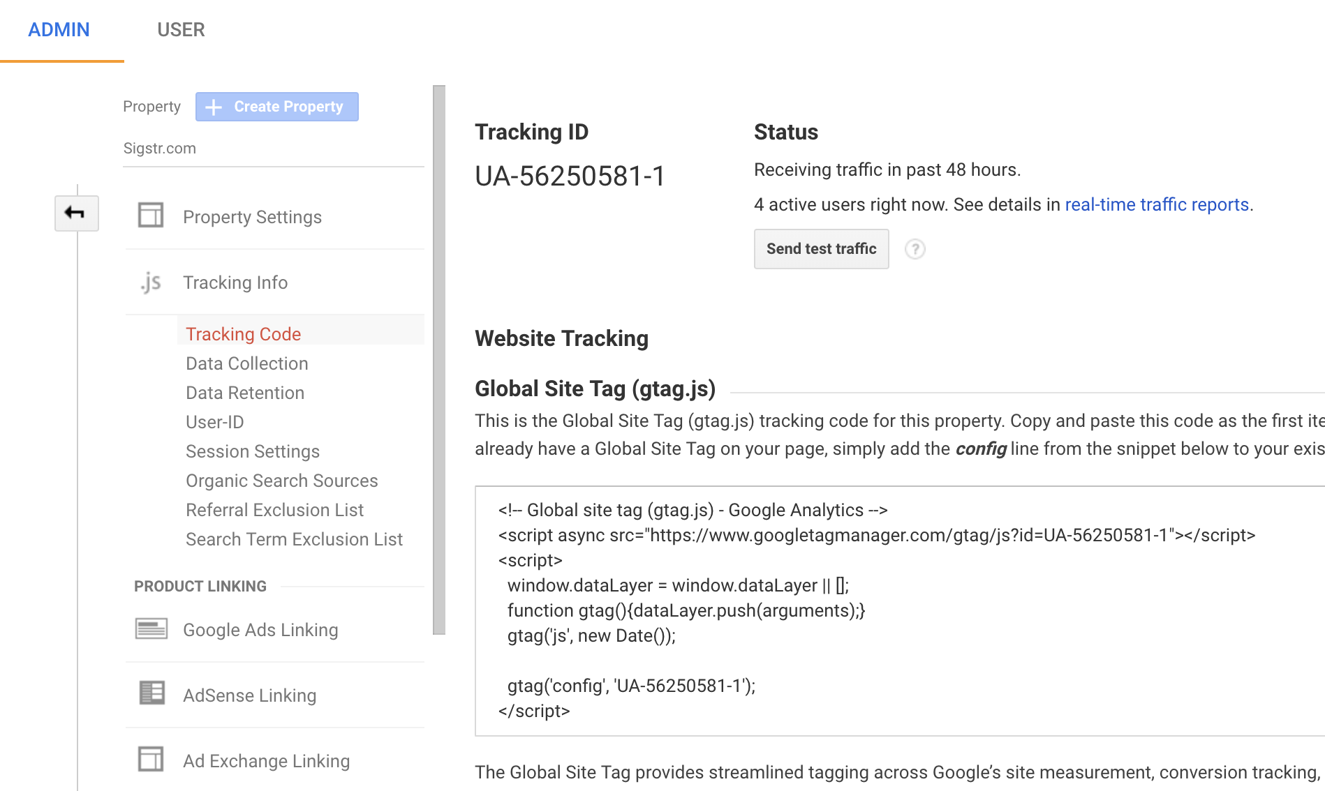Click the help question mark icon
The image size is (1325, 791).
click(x=915, y=249)
